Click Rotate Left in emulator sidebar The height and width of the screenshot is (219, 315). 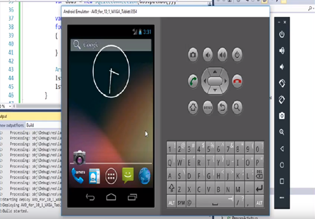point(282,83)
